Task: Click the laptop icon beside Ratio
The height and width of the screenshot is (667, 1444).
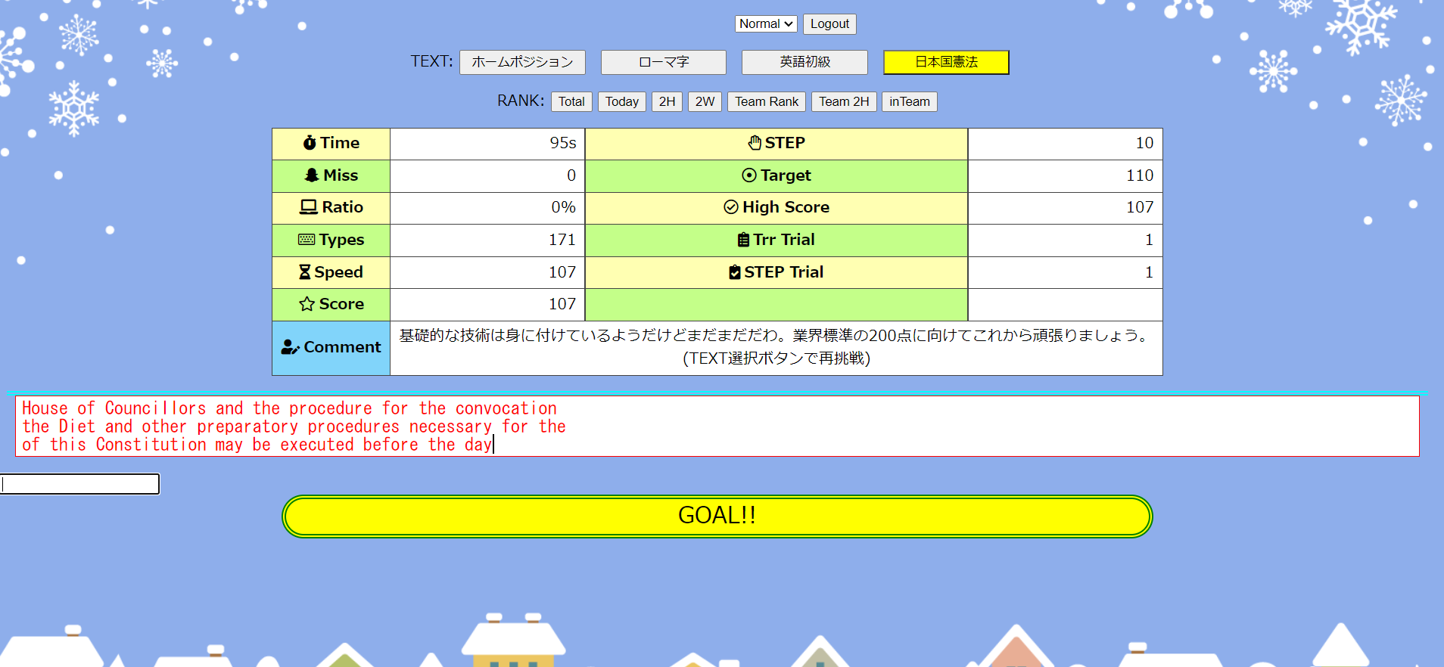Action: pyautogui.click(x=308, y=207)
